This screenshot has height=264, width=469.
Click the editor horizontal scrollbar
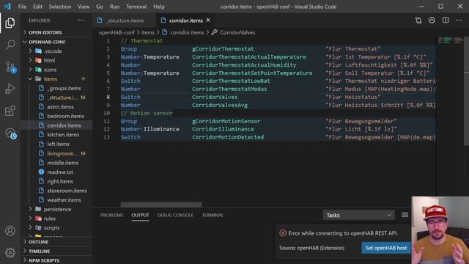(x=161, y=205)
